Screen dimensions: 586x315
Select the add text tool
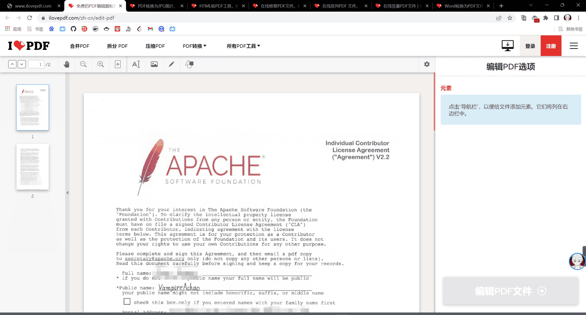pos(136,64)
